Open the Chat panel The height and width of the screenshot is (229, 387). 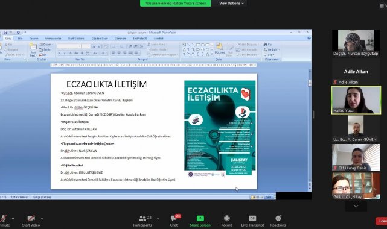pos(174,221)
